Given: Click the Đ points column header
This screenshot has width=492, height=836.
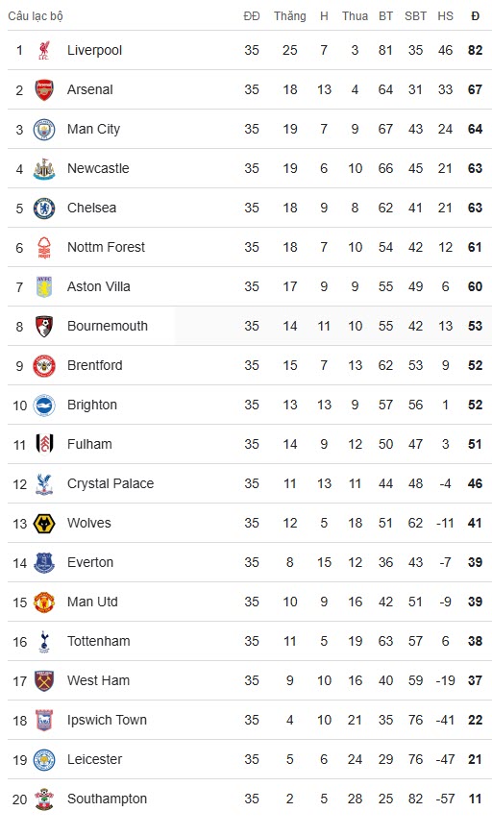Looking at the screenshot, I should point(476,16).
